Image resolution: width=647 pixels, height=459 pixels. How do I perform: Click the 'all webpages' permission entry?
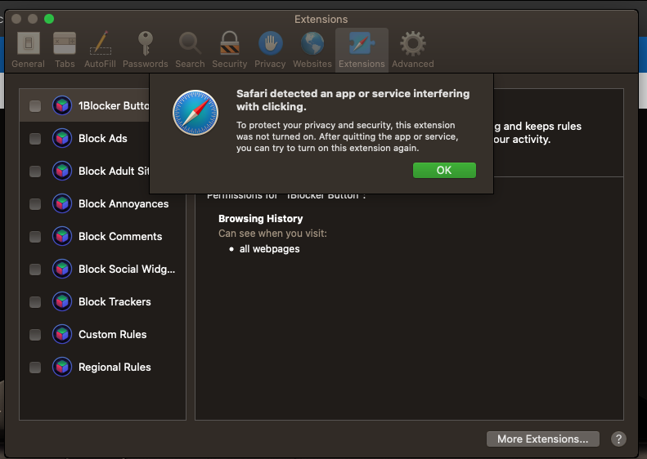pos(269,249)
